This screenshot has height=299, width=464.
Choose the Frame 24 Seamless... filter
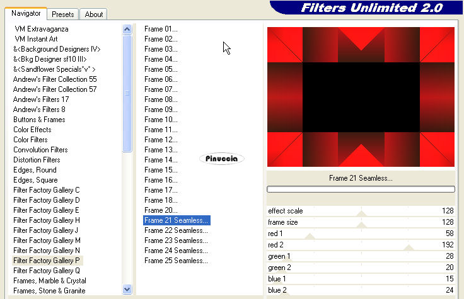click(x=176, y=251)
